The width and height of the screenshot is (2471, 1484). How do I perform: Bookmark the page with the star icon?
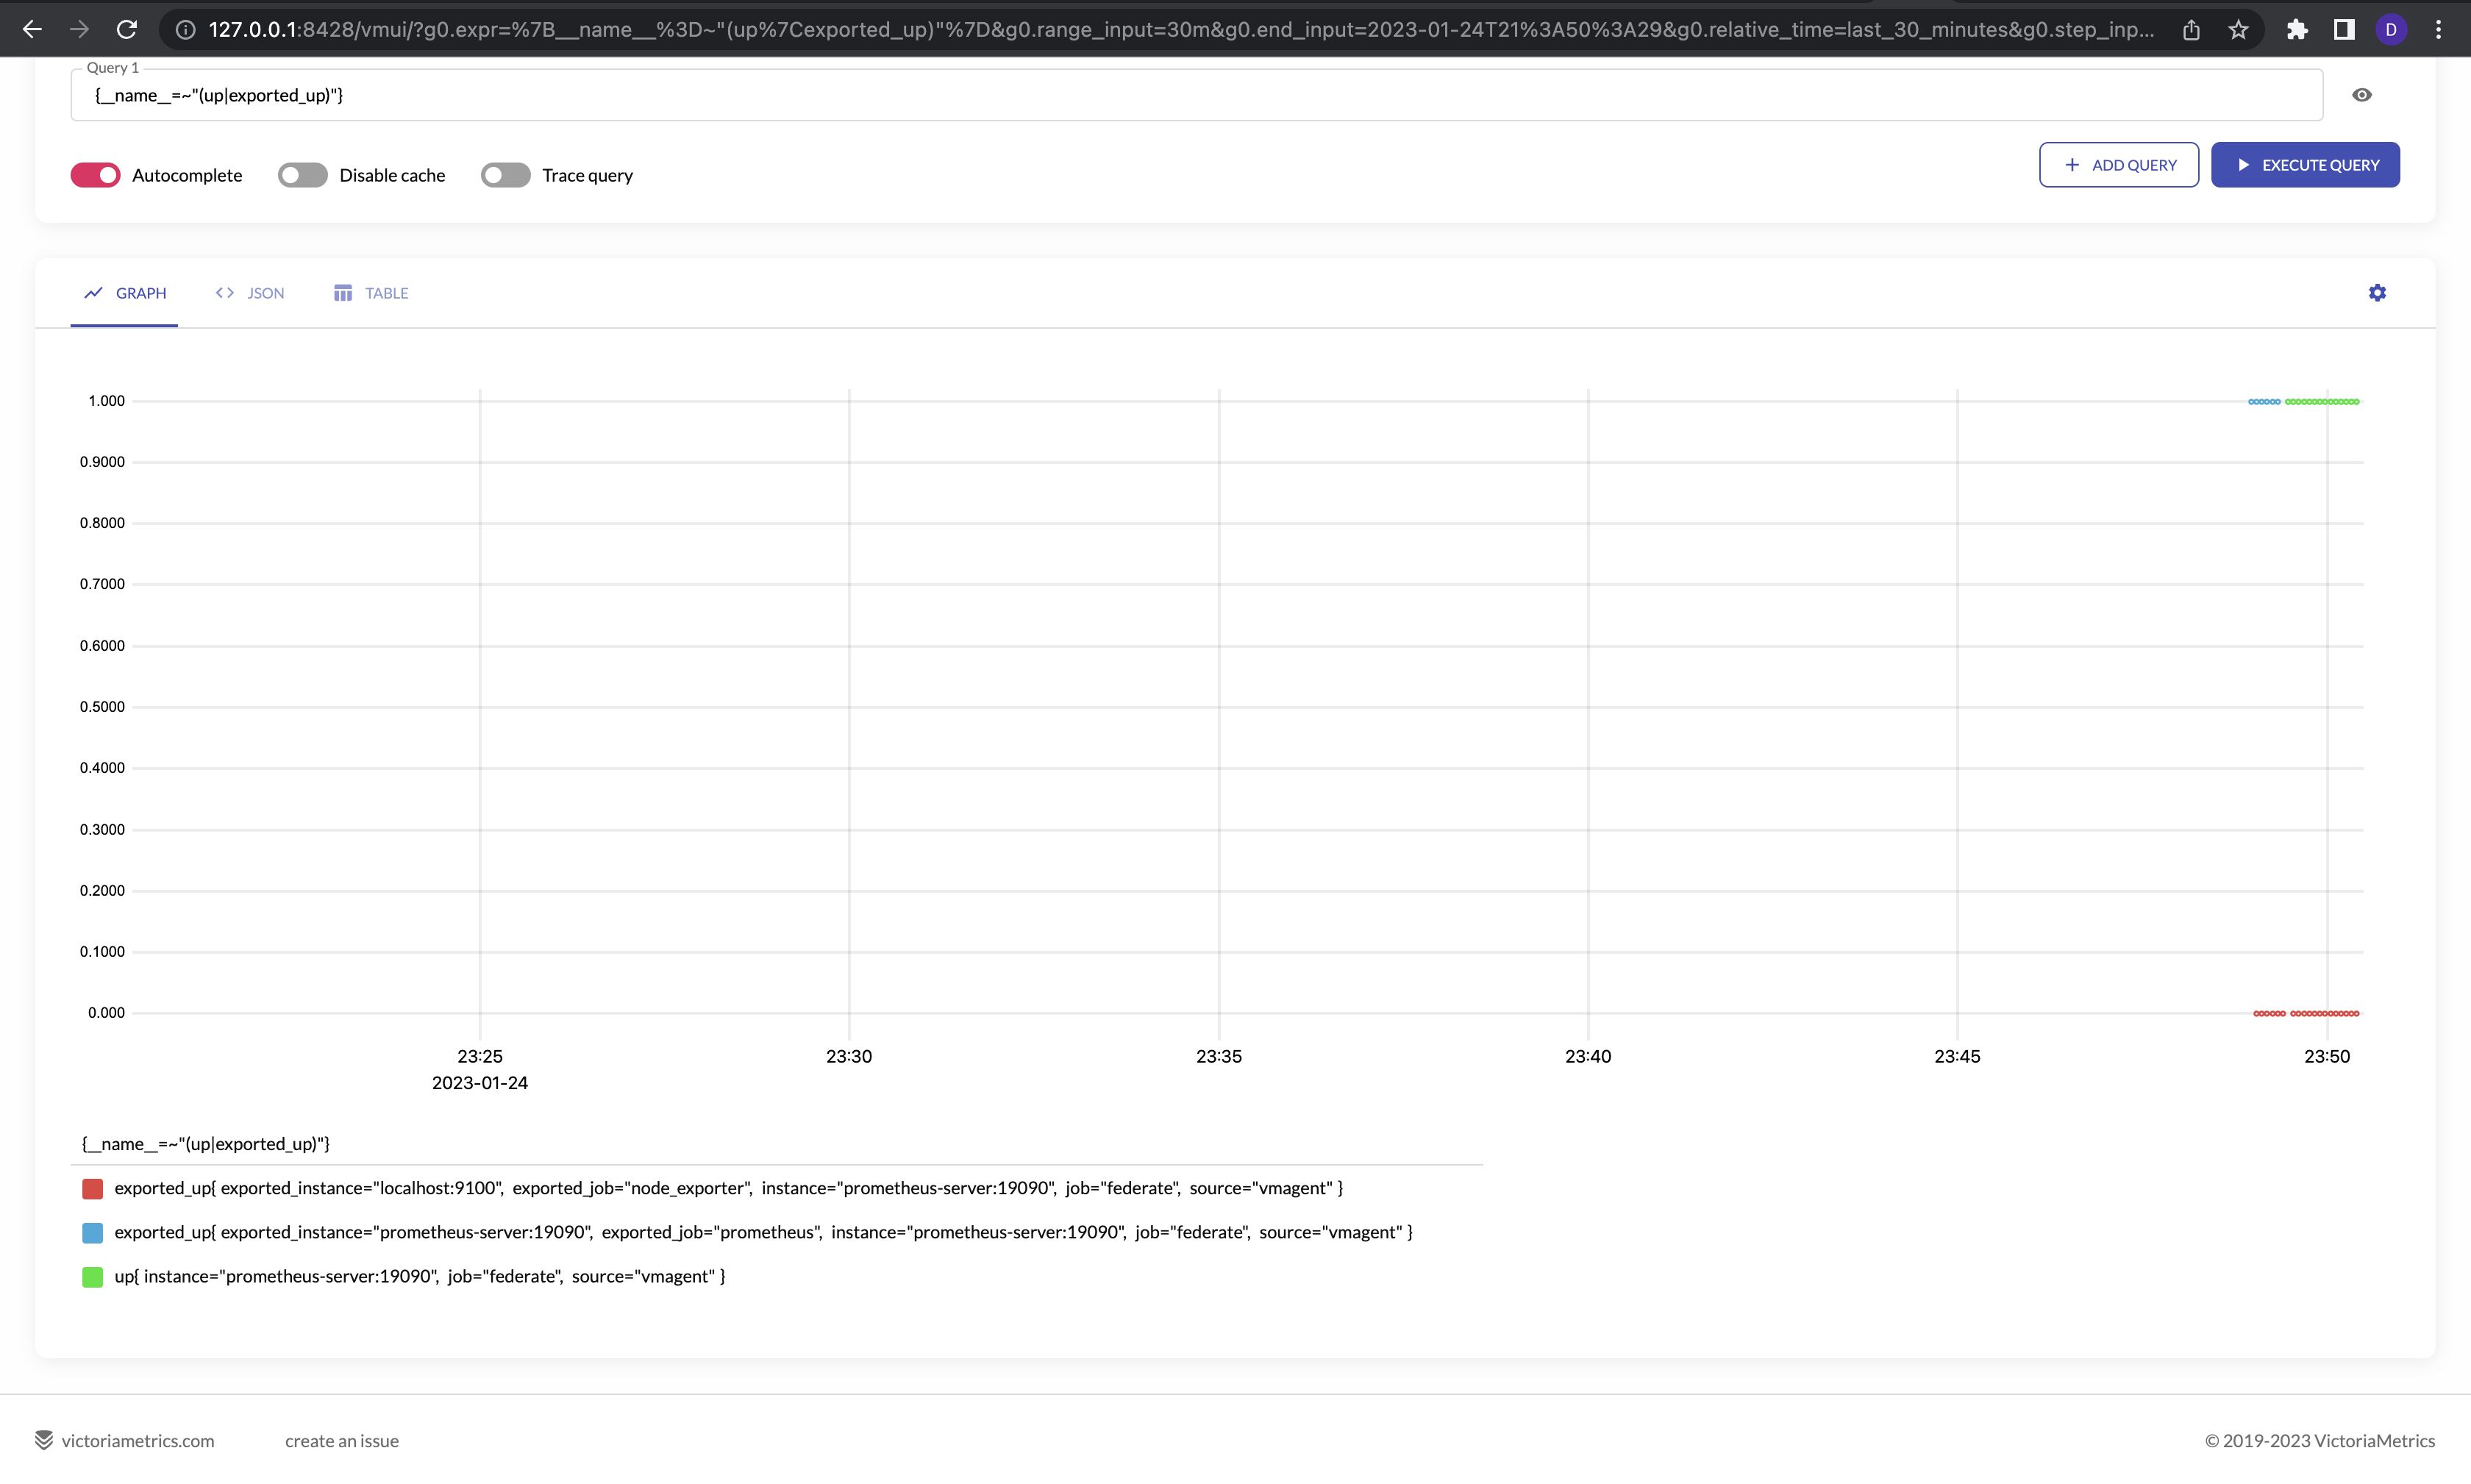click(2238, 29)
